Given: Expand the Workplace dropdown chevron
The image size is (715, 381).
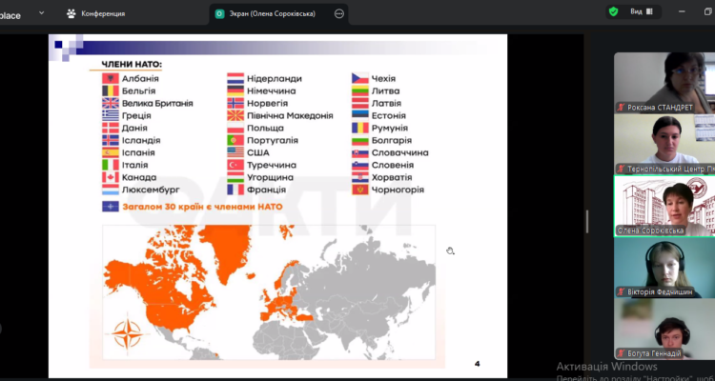Looking at the screenshot, I should pyautogui.click(x=42, y=13).
